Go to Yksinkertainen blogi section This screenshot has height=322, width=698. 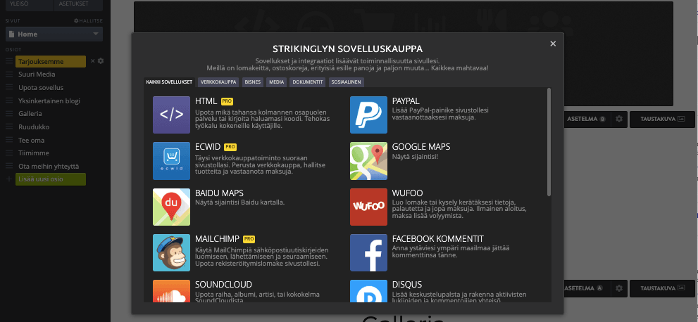pyautogui.click(x=49, y=101)
